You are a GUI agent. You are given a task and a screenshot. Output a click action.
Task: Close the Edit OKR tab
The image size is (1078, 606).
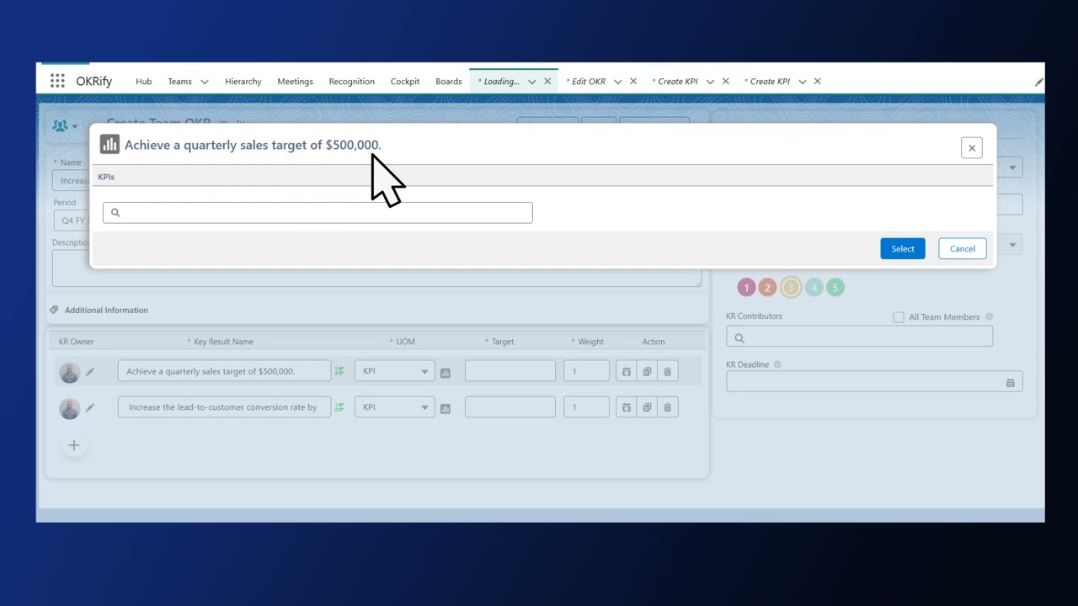[633, 82]
